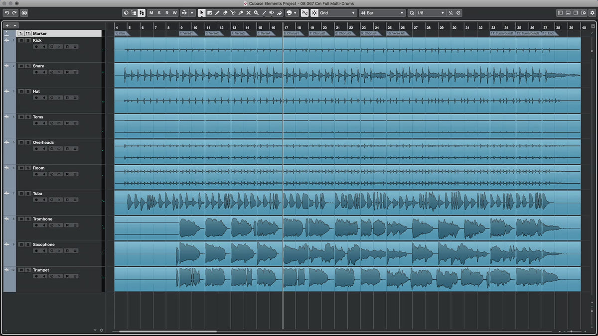Select the Glue tool
Image resolution: width=598 pixels, height=336 pixels.
(241, 13)
